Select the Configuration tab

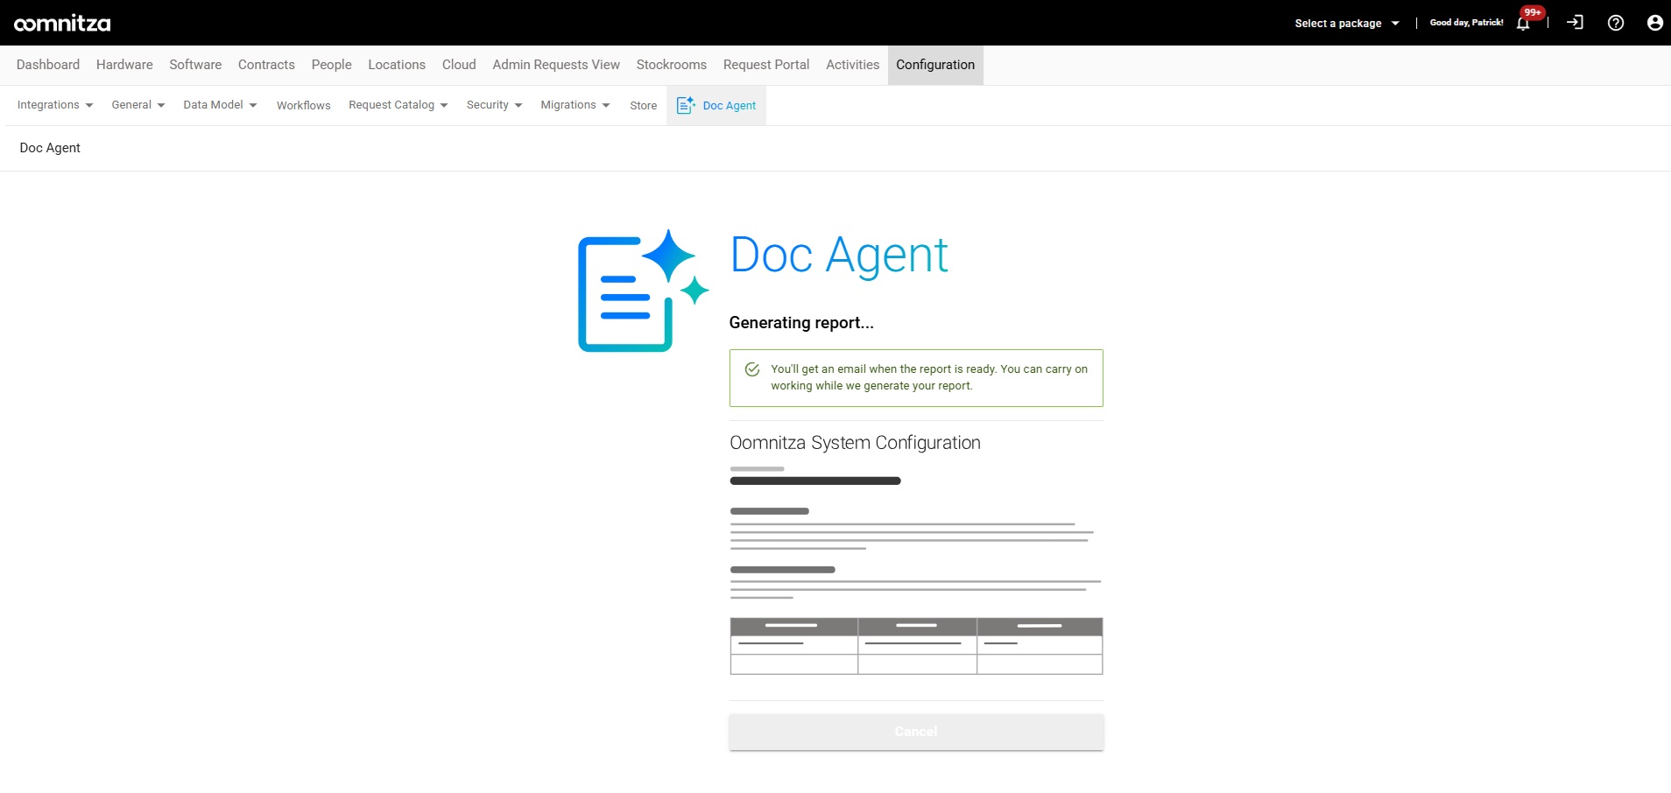[x=935, y=65]
